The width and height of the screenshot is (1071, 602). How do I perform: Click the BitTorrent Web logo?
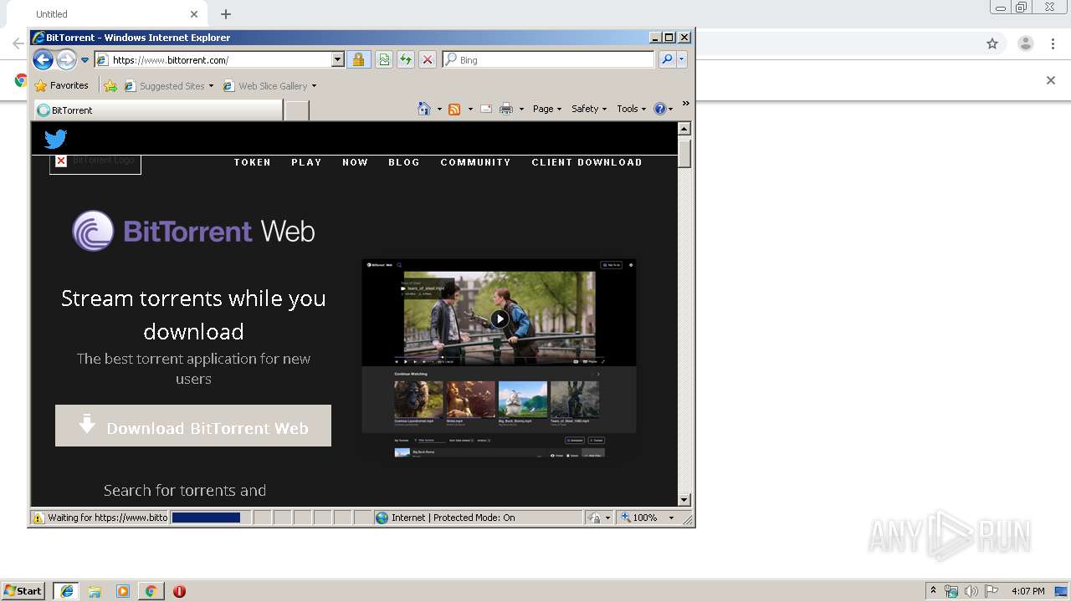click(193, 231)
